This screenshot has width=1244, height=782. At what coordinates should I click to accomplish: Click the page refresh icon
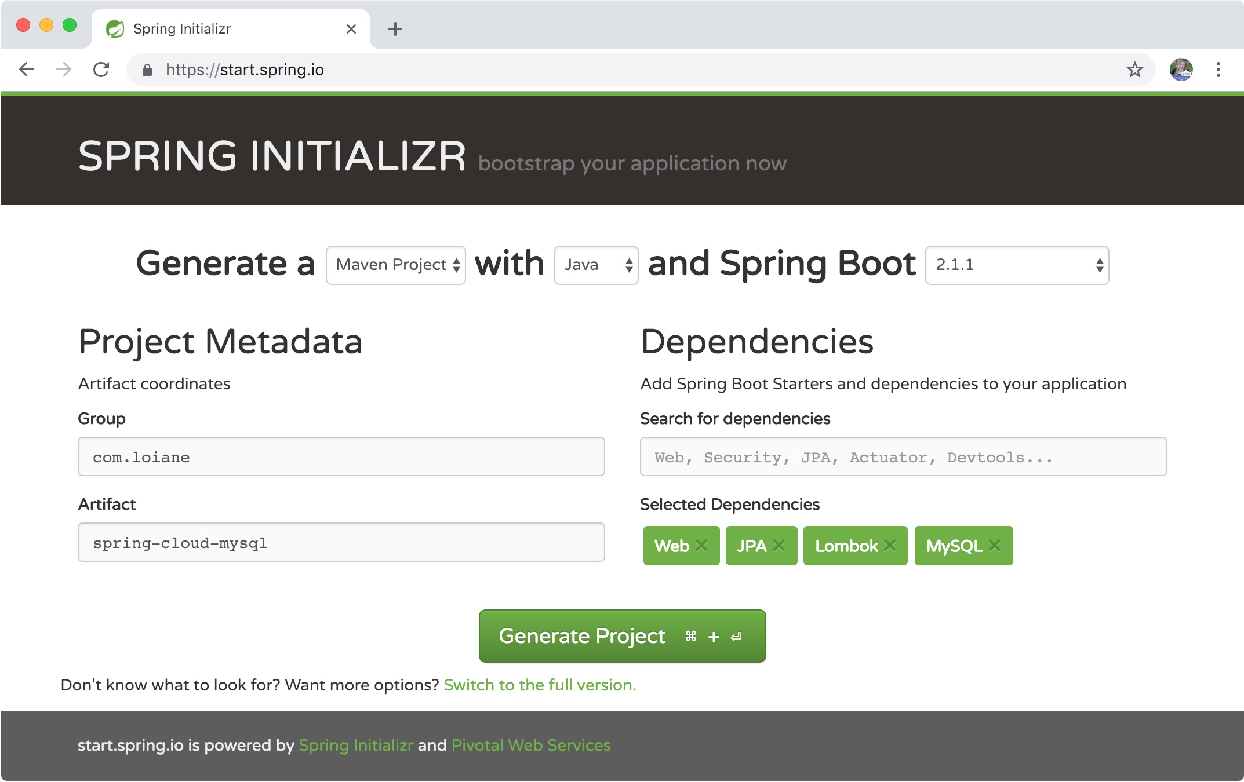(102, 70)
